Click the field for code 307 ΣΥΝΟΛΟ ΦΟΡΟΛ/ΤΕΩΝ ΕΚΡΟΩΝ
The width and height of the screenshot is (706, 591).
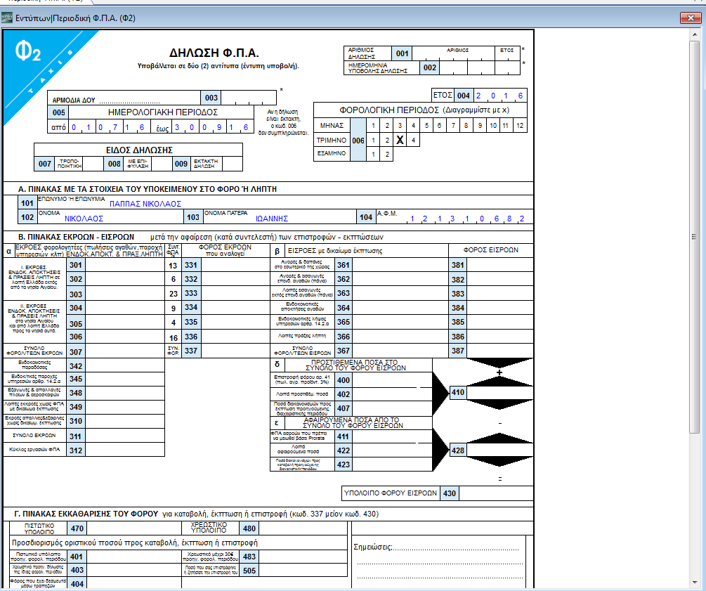coord(125,351)
